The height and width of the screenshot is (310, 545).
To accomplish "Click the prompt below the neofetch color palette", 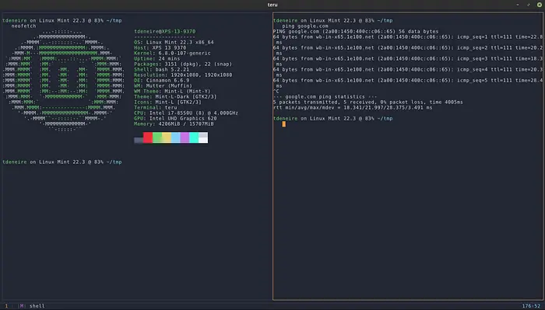I will point(62,162).
